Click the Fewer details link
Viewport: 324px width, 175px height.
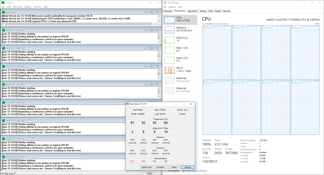tap(174, 171)
